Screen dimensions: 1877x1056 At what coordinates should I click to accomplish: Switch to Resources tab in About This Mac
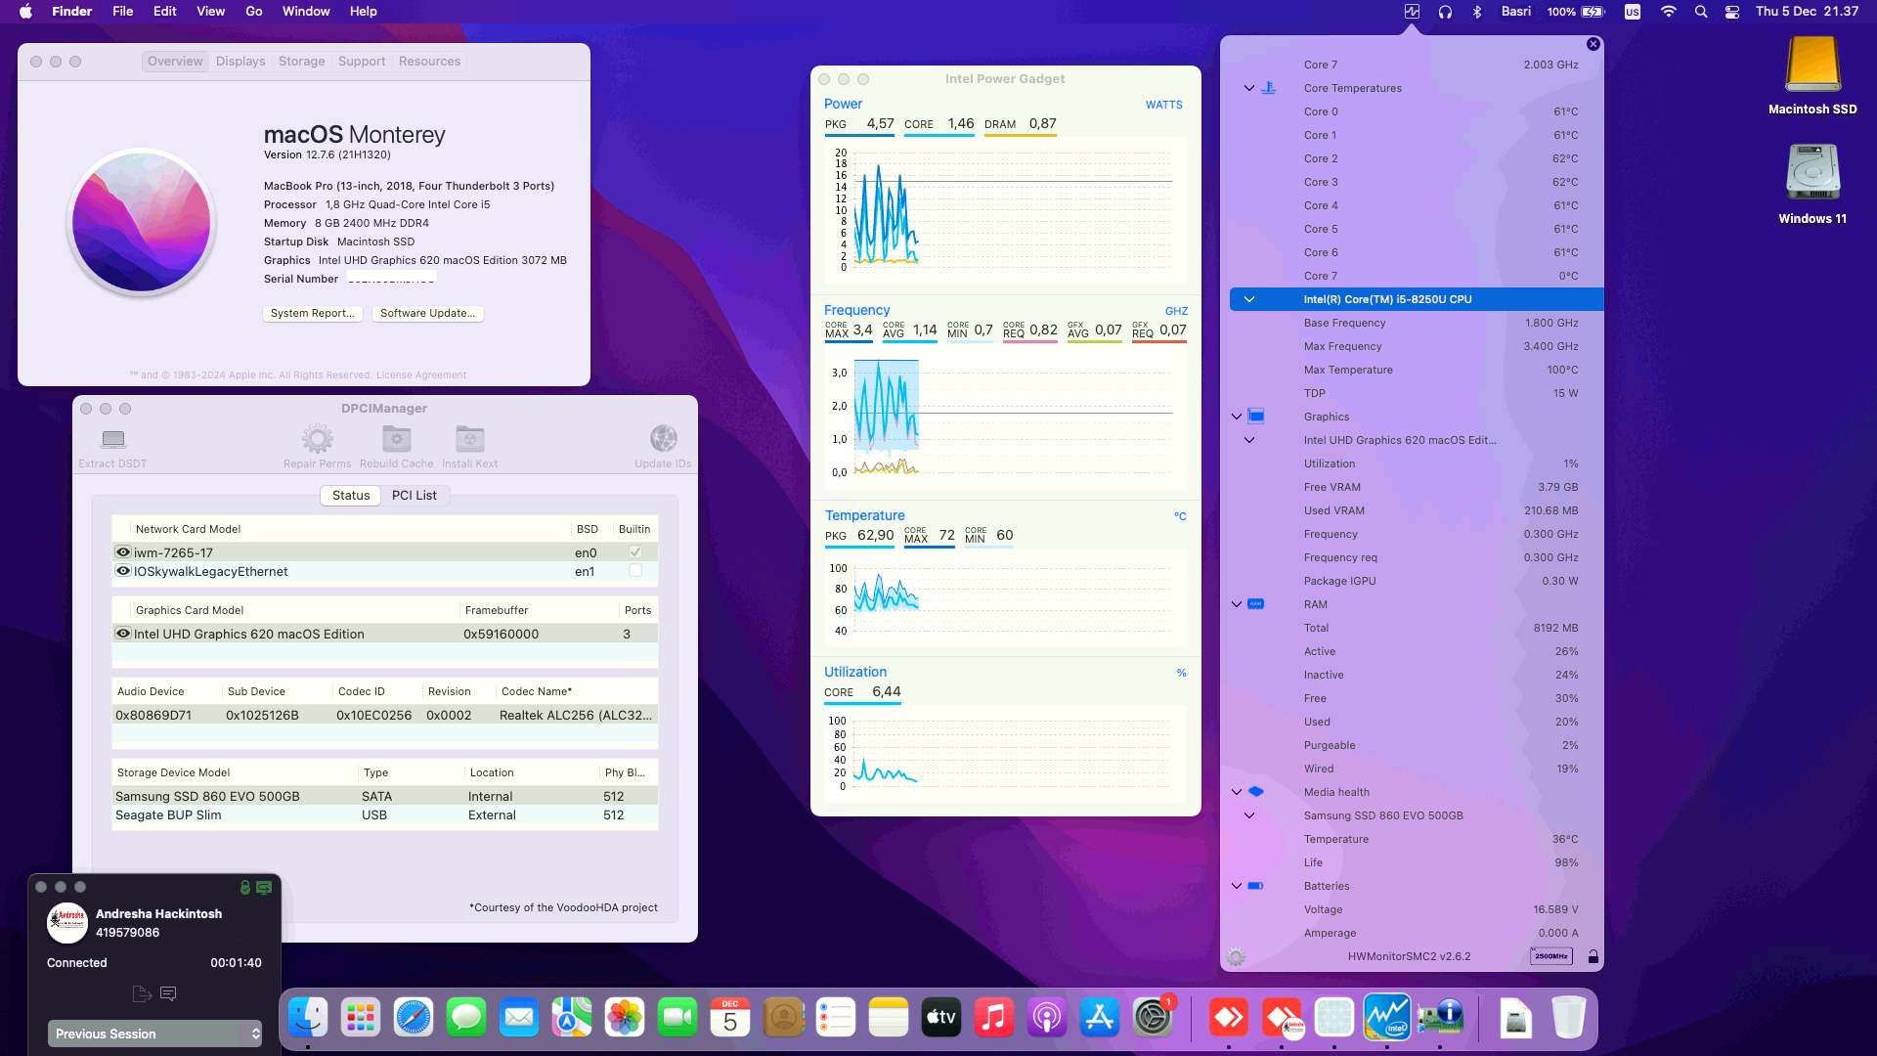(429, 61)
